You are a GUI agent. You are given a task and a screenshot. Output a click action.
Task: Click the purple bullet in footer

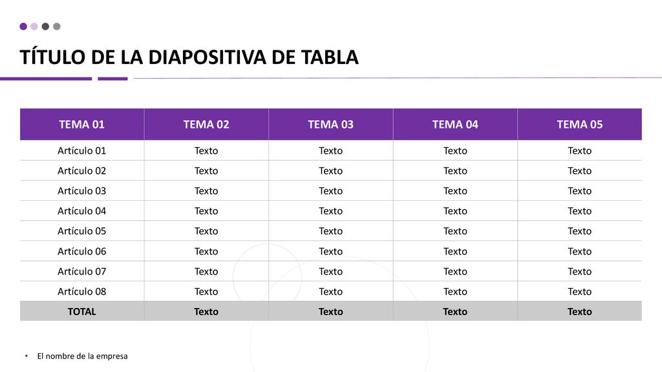[x=26, y=356]
